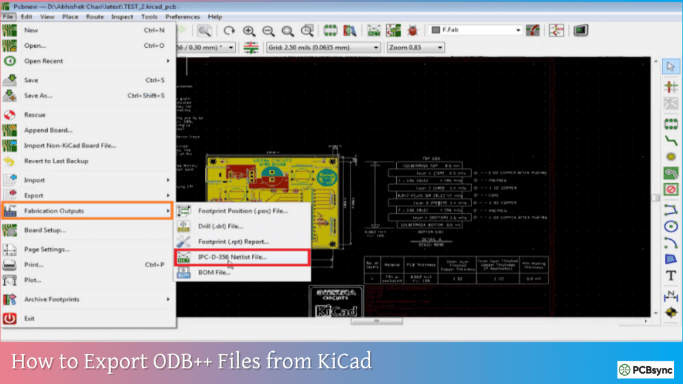Choose Plot... from File menu
Screen dimensions: 683x384
coord(88,280)
